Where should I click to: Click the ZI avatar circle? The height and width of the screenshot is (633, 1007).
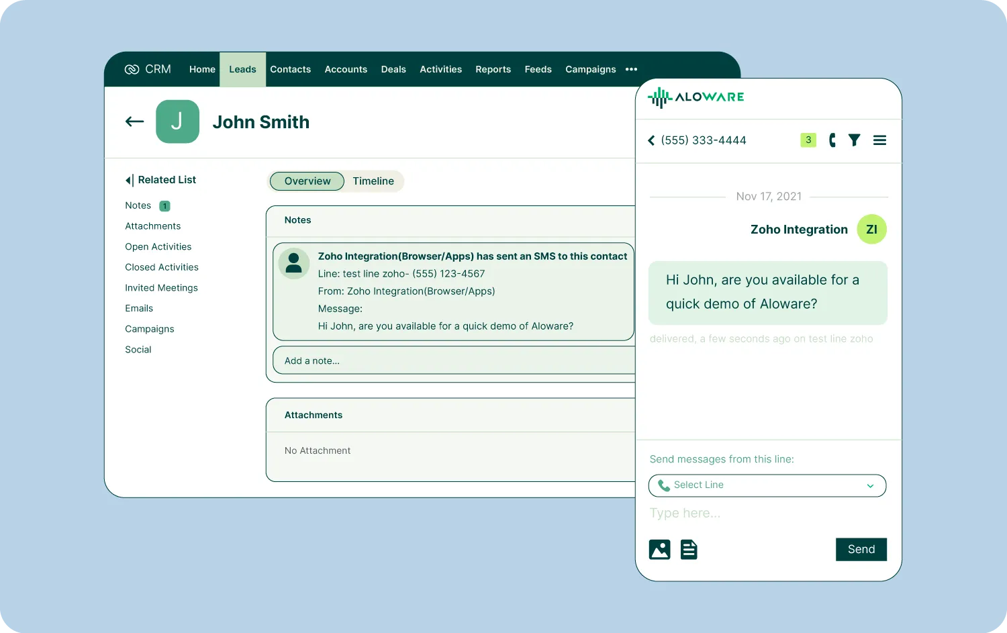click(x=872, y=230)
